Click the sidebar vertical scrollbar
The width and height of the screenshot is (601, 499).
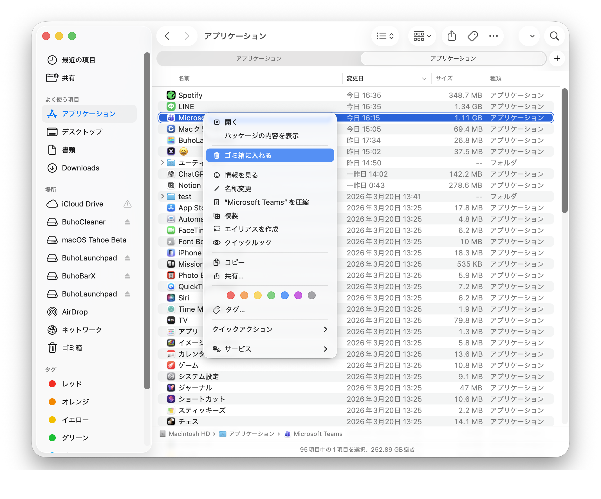tap(147, 221)
